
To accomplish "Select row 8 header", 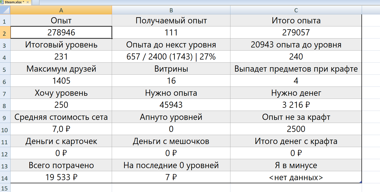I will pos(5,105).
